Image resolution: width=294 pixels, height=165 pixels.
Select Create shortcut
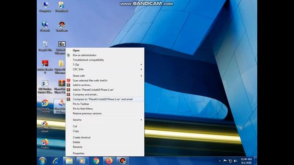click(105, 137)
